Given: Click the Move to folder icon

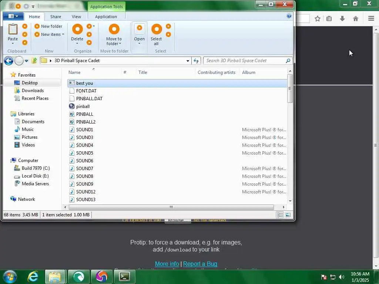Looking at the screenshot, I should (114, 29).
